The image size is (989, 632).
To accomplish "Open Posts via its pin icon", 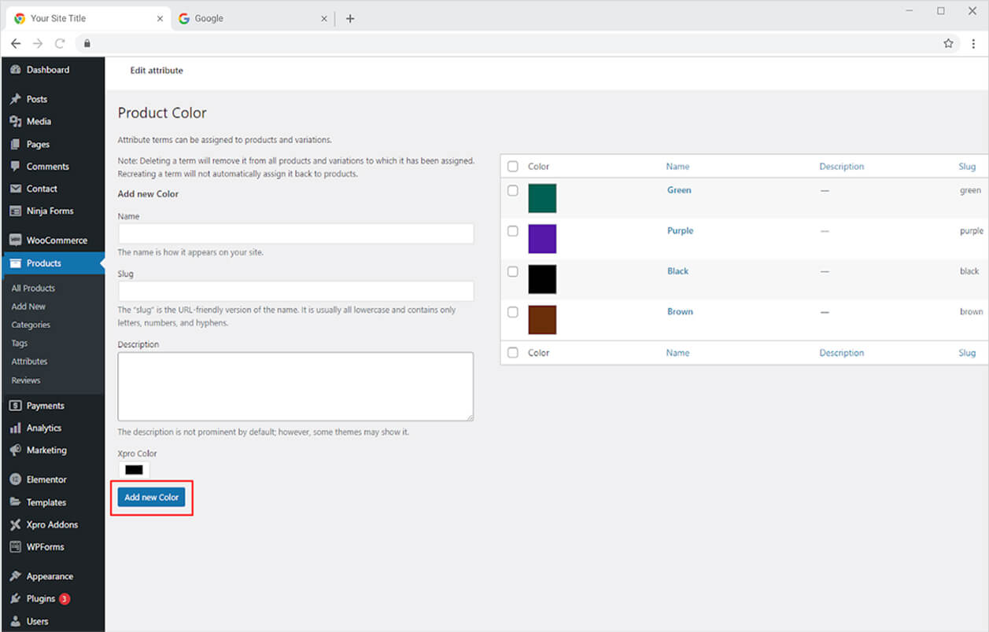I will click(15, 99).
